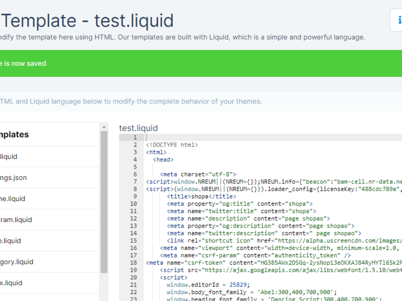Open the template ending in 'ram.liquid'
This screenshot has width=402, height=301.
tap(49, 220)
